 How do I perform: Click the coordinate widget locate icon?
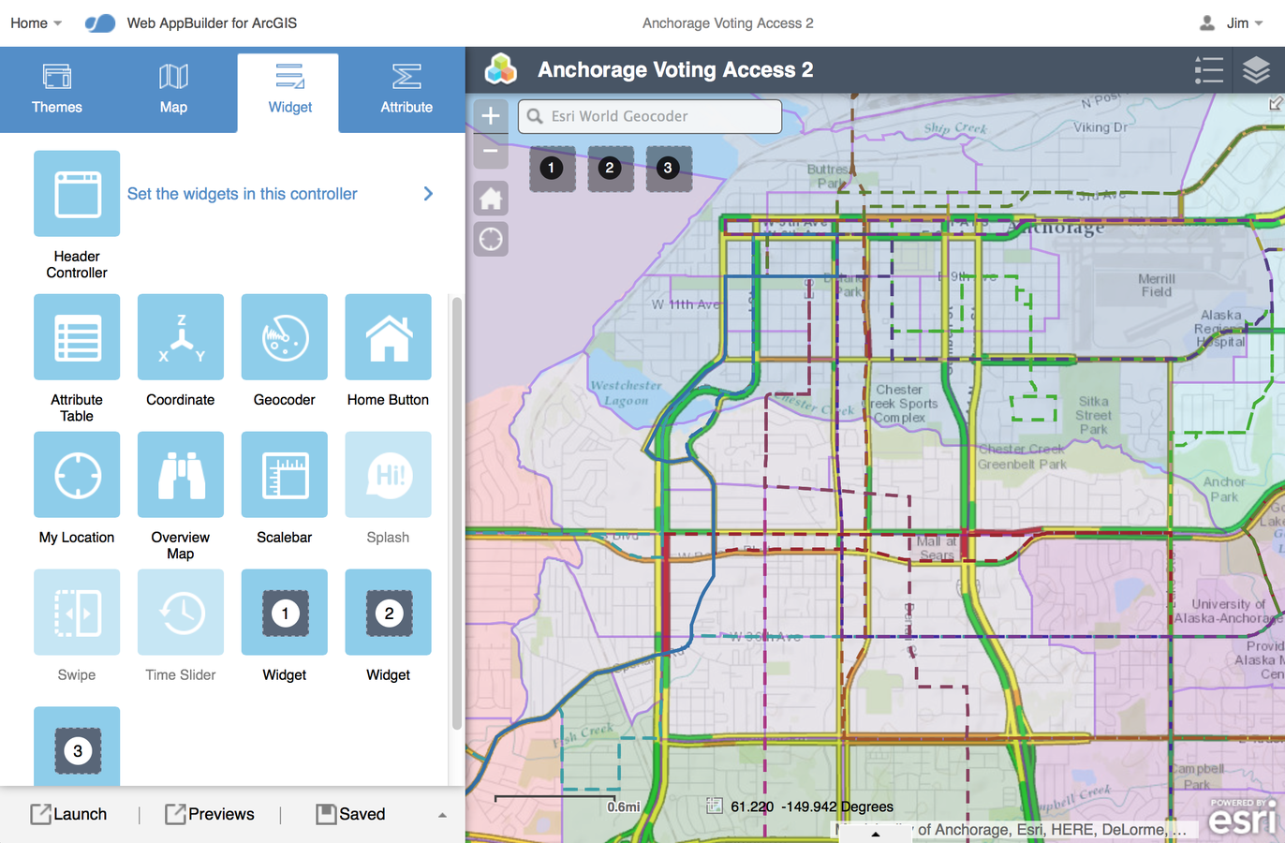point(714,806)
